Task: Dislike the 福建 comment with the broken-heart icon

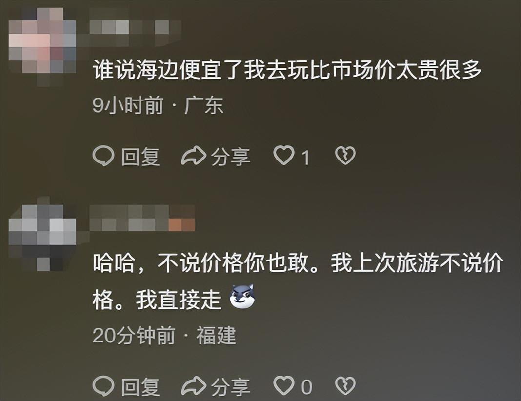Action: tap(345, 386)
